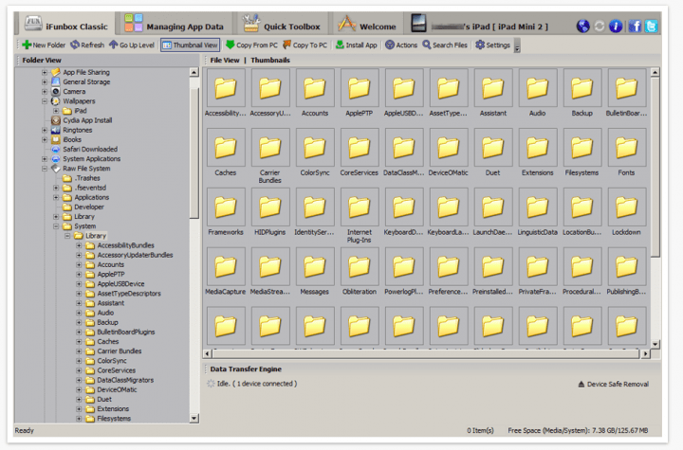Expand the AccessibilityBundles tree node
The image size is (683, 450).
pyautogui.click(x=79, y=245)
